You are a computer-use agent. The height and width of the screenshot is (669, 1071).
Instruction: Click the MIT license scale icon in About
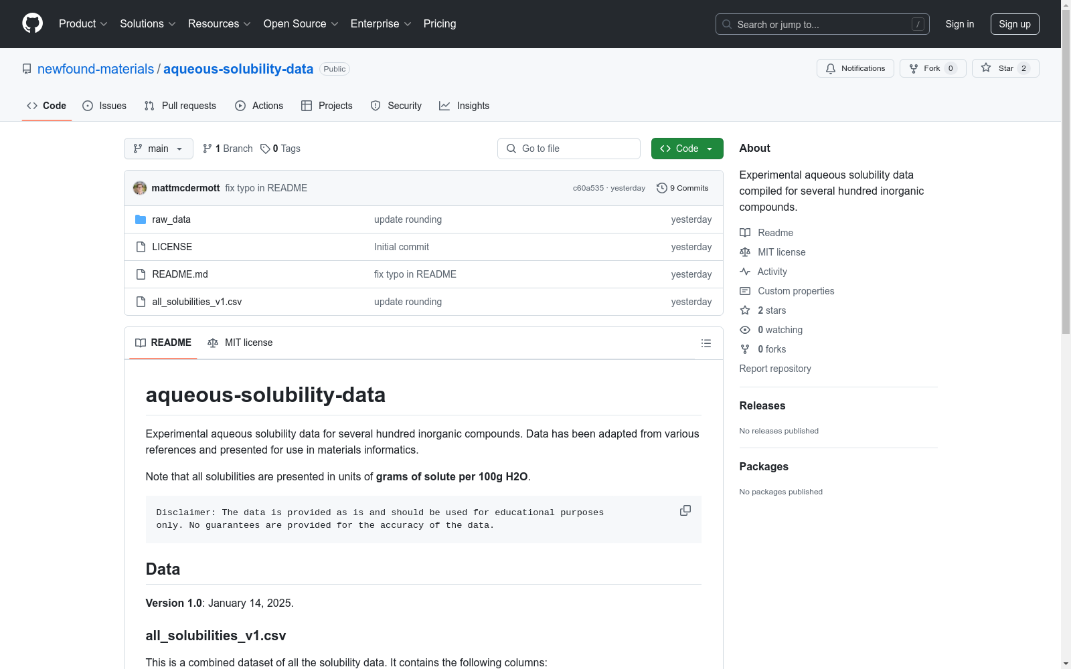[x=745, y=252]
